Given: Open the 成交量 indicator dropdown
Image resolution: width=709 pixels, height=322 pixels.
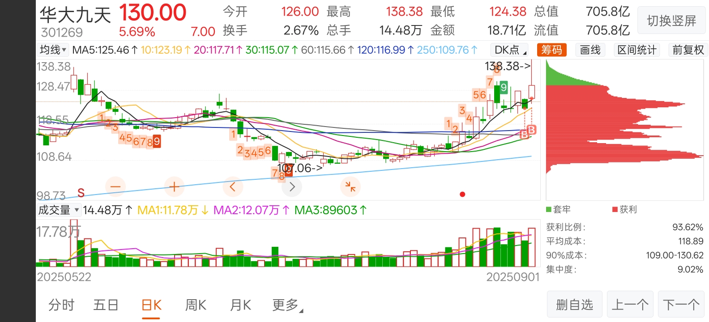Looking at the screenshot, I should click(x=59, y=210).
